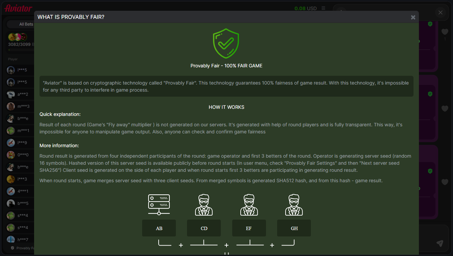
Task: Click the GH client seed box
Action: 294,228
